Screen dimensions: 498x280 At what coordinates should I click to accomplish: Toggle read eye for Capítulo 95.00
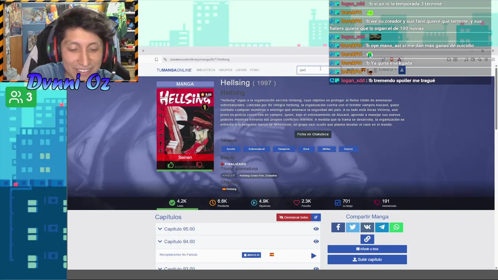click(x=316, y=229)
